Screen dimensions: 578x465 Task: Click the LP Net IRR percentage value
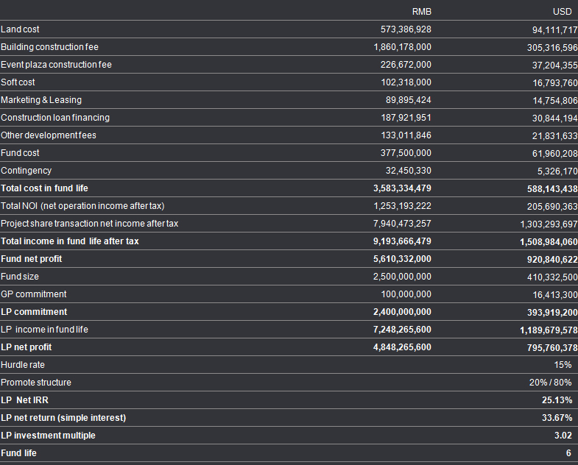click(x=557, y=400)
